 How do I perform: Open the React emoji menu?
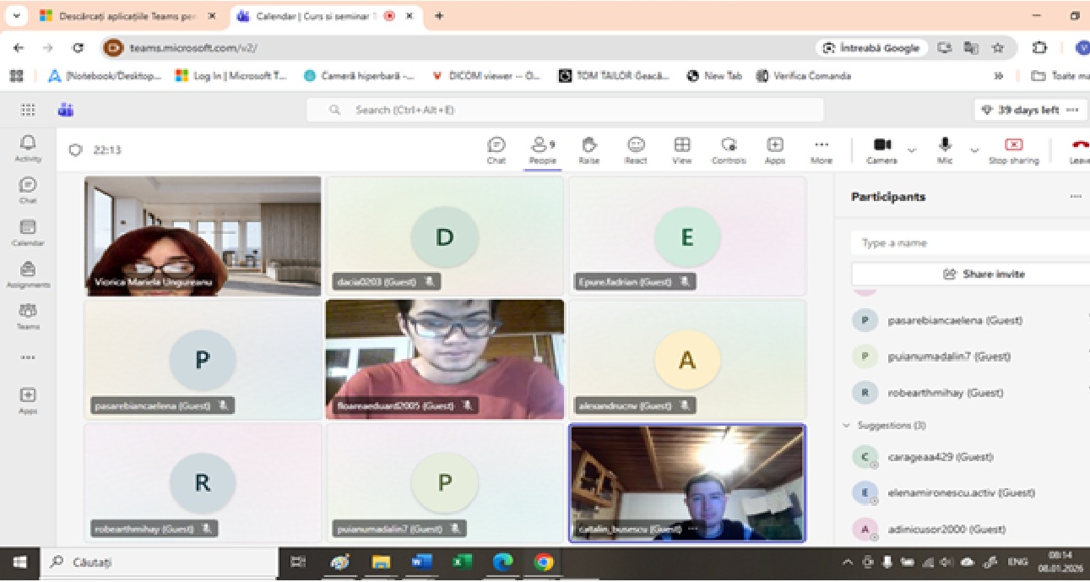coord(636,150)
